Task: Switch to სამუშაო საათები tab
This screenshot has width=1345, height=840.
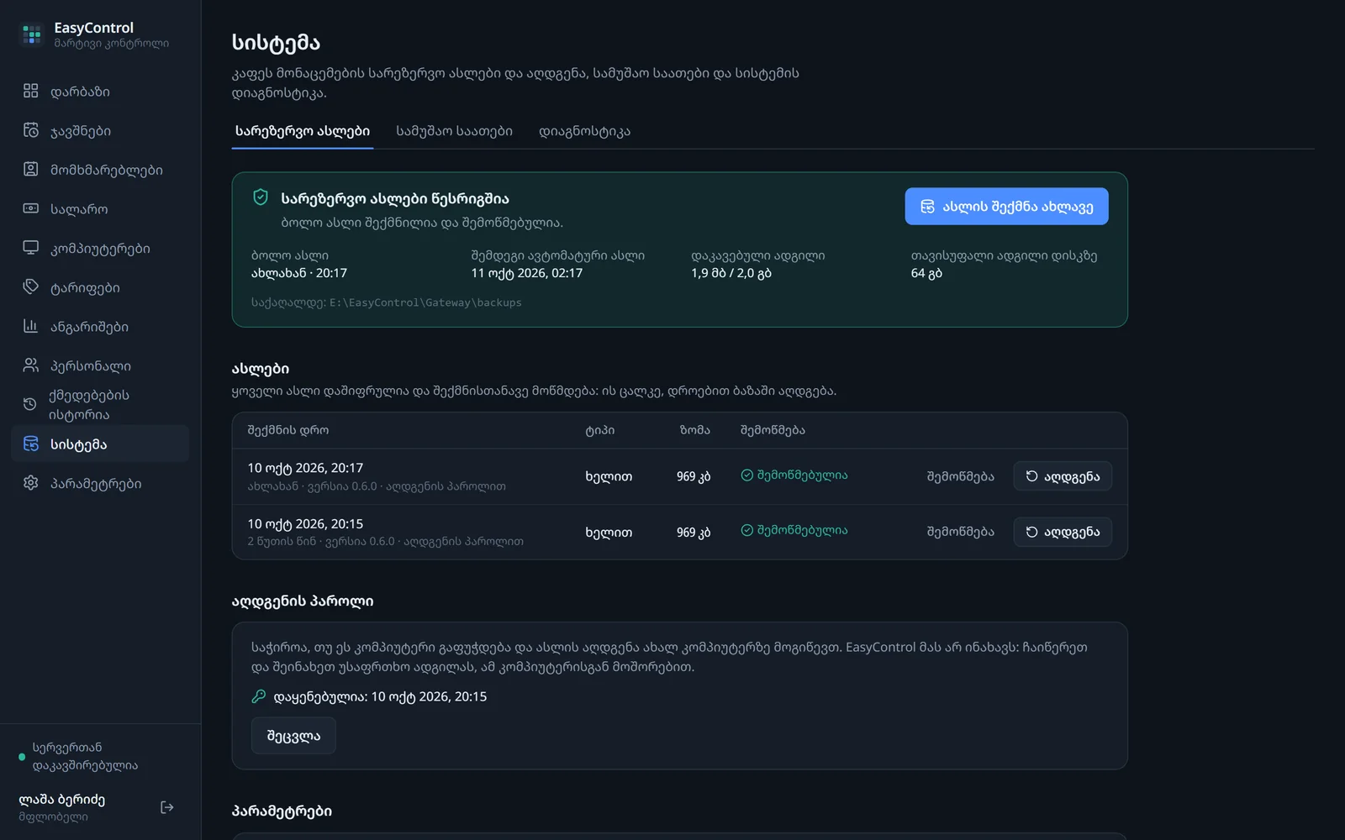Action: coord(454,131)
